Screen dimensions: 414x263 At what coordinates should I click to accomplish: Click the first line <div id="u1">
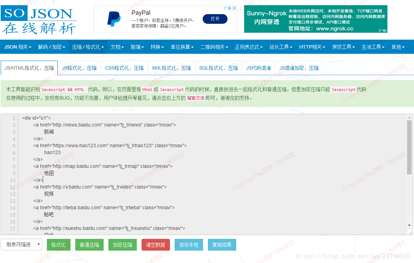coord(37,118)
